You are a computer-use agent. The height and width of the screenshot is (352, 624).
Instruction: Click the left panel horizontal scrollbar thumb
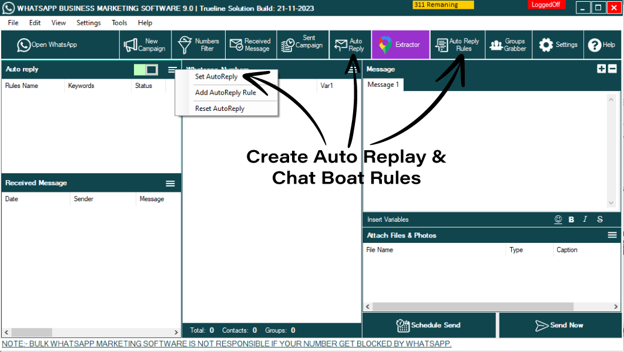tap(32, 332)
